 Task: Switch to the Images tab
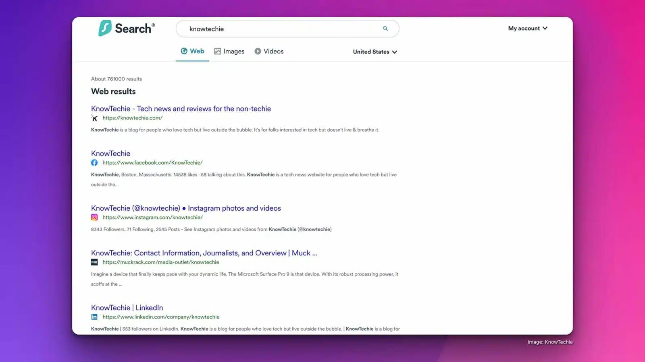[x=234, y=51]
